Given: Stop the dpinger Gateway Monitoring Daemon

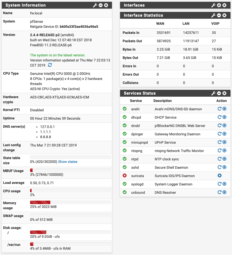Looking at the screenshot, I should coord(224,134).
